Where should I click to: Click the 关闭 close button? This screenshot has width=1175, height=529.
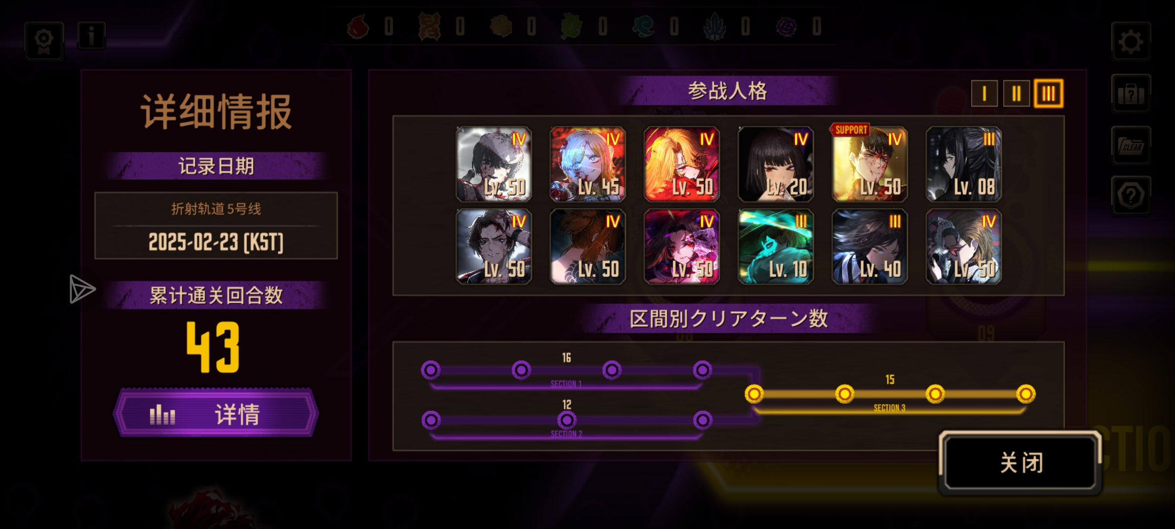point(1020,462)
